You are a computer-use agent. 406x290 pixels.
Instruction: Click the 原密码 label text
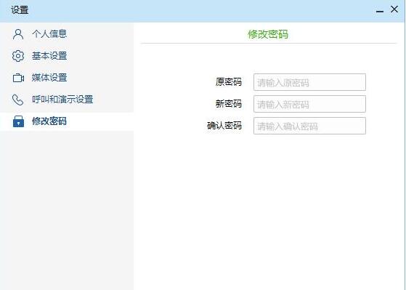point(229,82)
